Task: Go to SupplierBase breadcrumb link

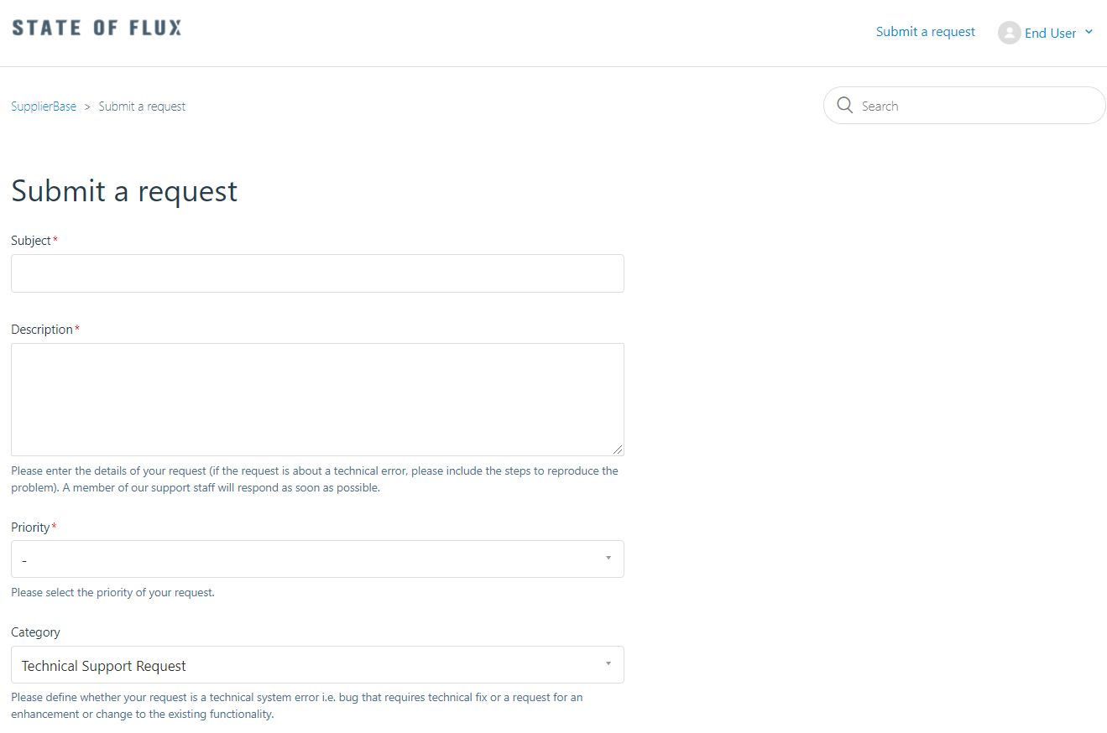Action: click(44, 107)
